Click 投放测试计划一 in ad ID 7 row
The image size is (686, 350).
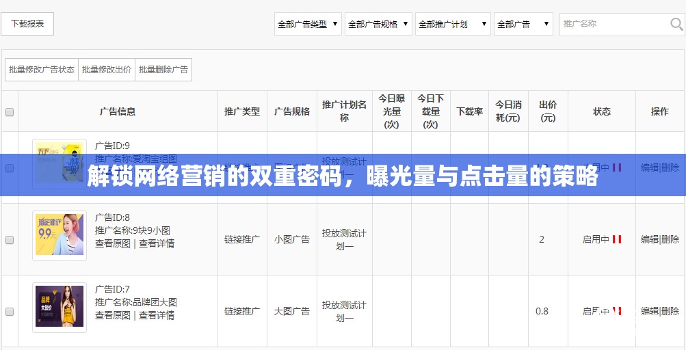344,311
